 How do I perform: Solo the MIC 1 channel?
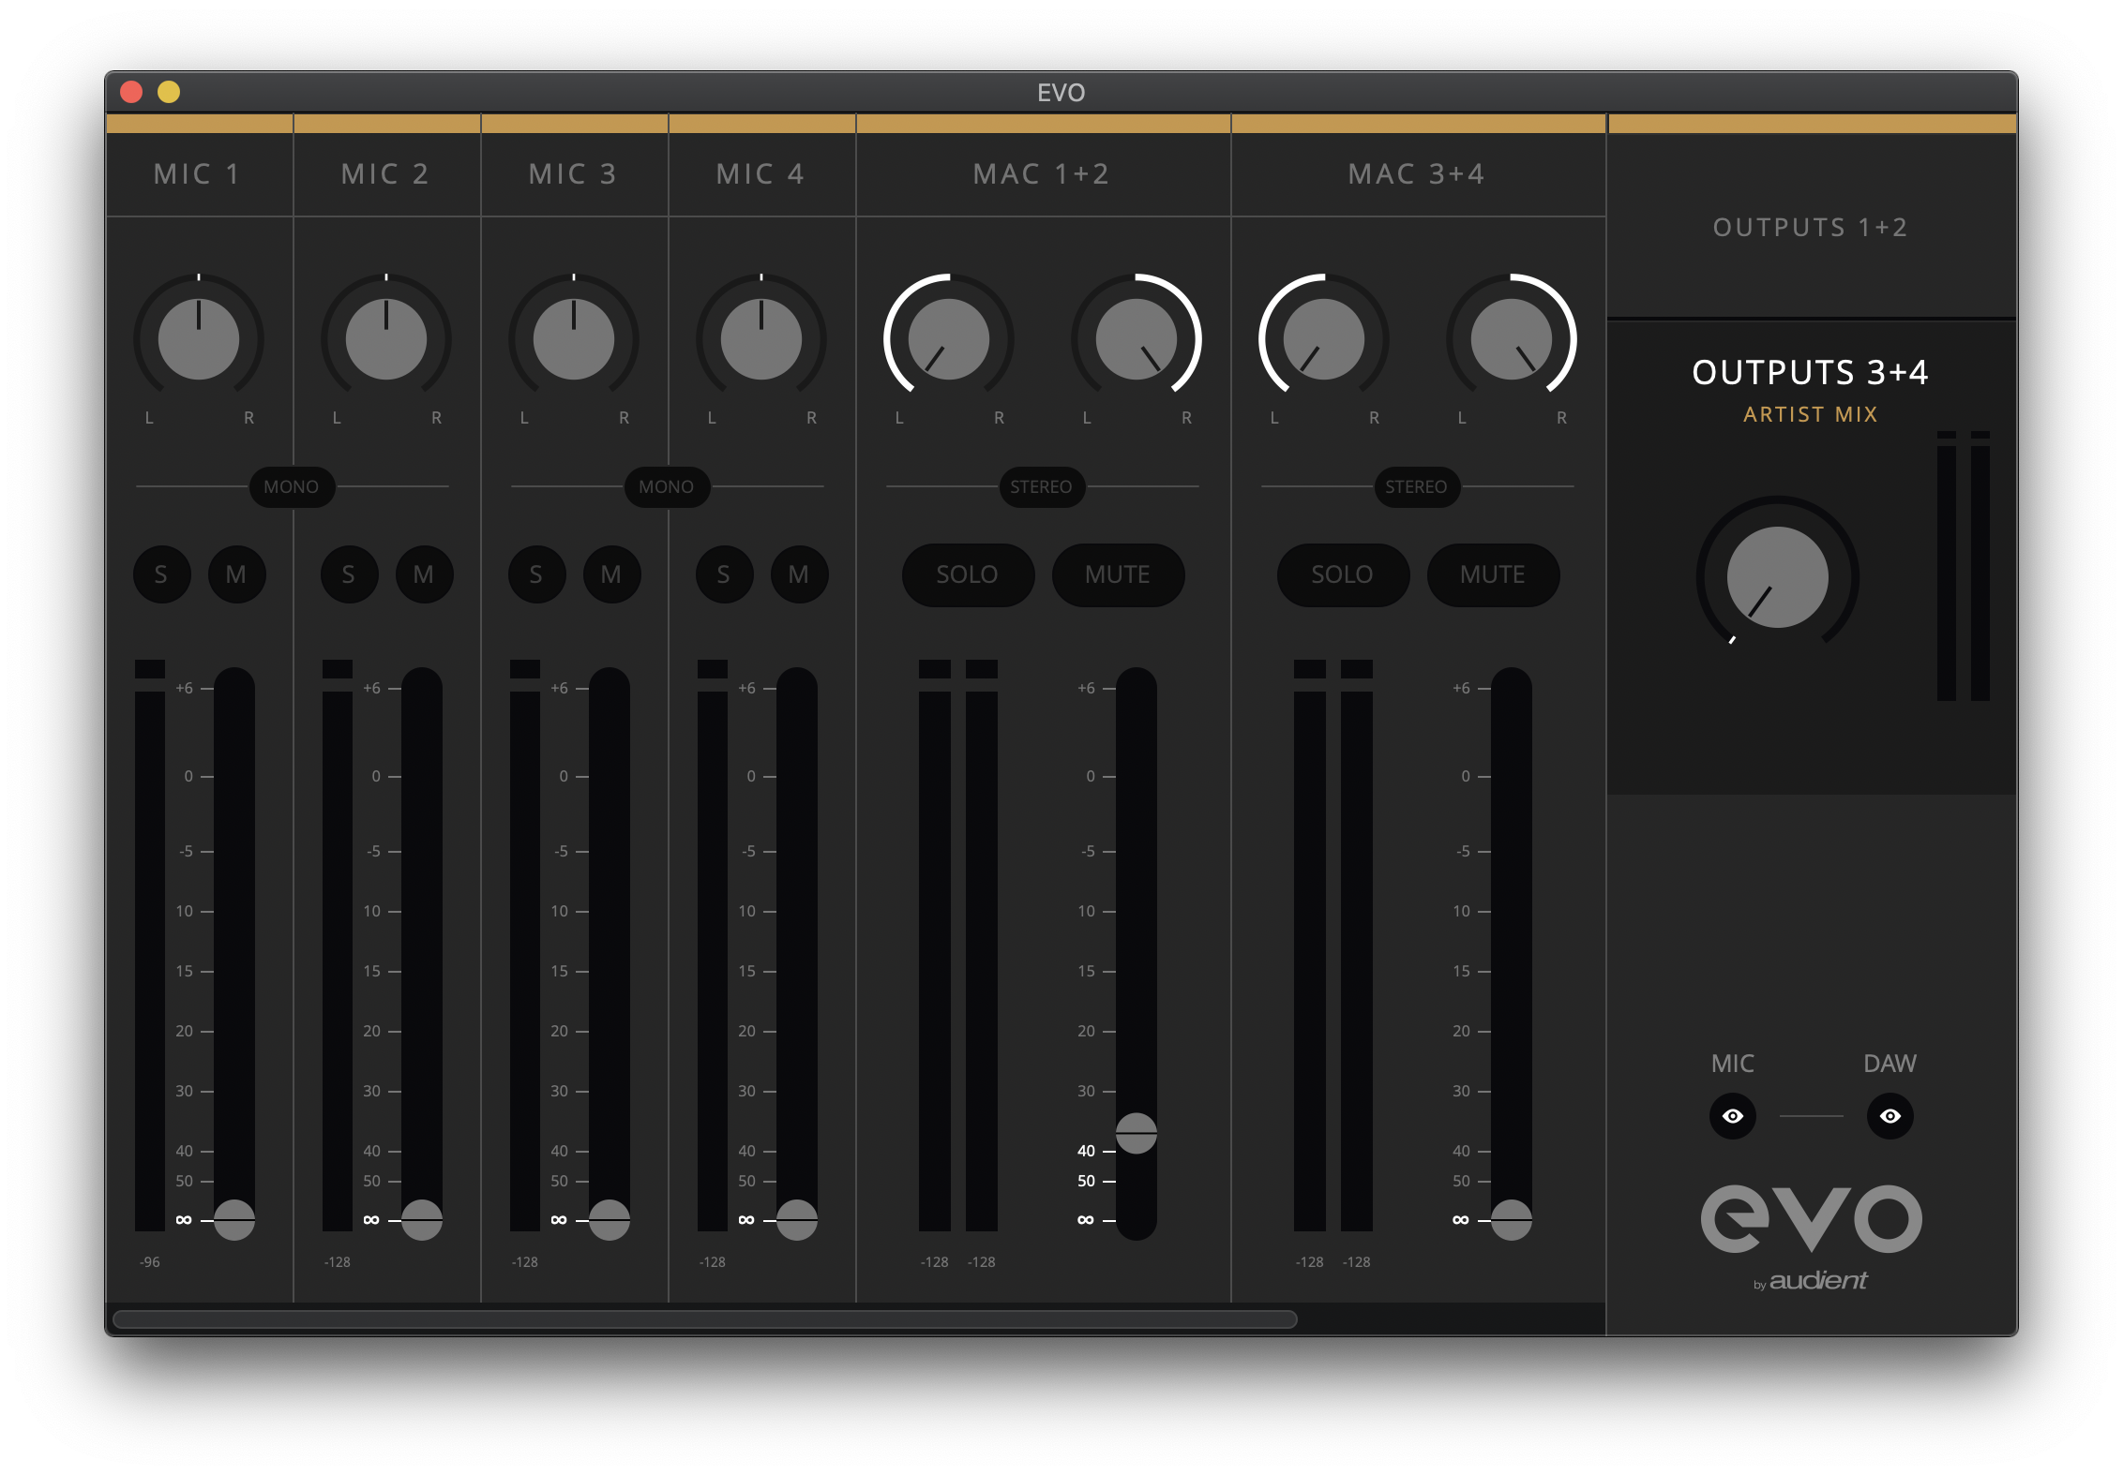click(161, 574)
